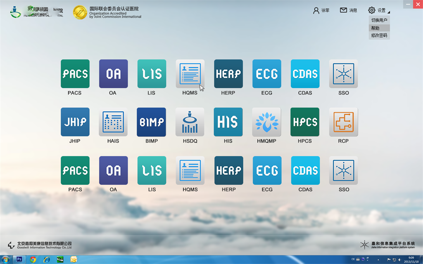This screenshot has width=423, height=264.
Task: Click the RCP puzzle icon
Action: [343, 122]
